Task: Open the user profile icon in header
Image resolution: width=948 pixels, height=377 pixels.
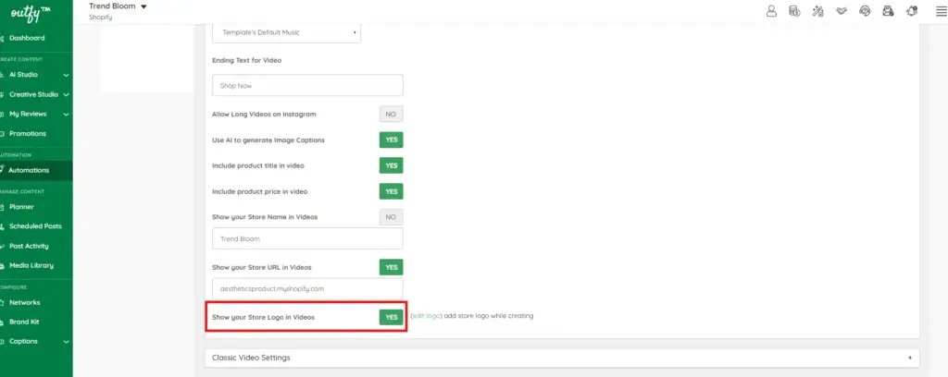Action: pos(771,11)
